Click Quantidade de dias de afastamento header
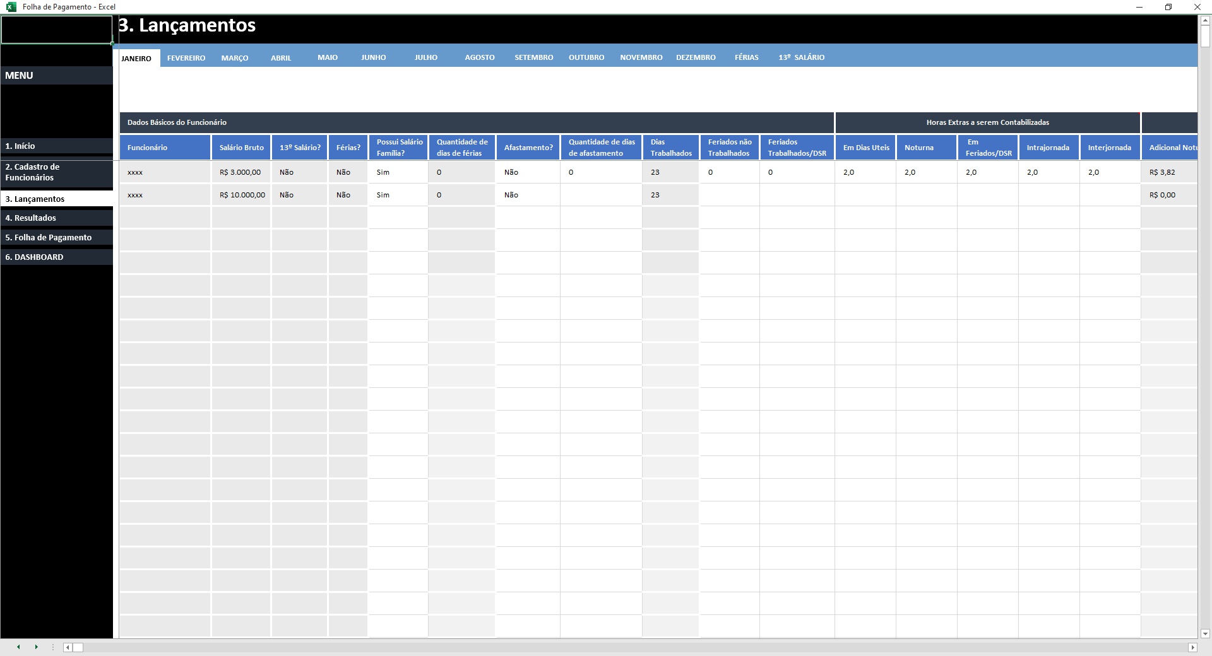The height and width of the screenshot is (656, 1212). (x=601, y=148)
